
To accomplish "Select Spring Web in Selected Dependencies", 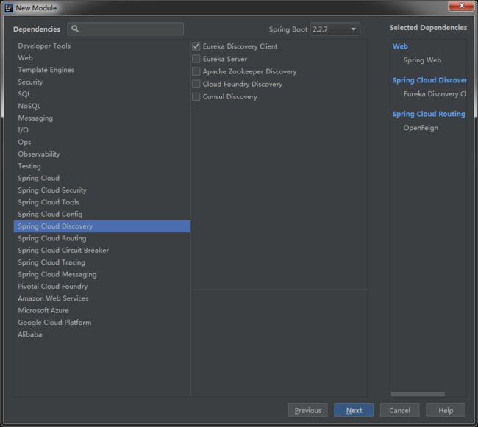I will coord(422,60).
